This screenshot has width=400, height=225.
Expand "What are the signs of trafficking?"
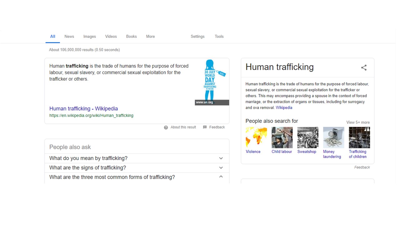pyautogui.click(x=221, y=167)
